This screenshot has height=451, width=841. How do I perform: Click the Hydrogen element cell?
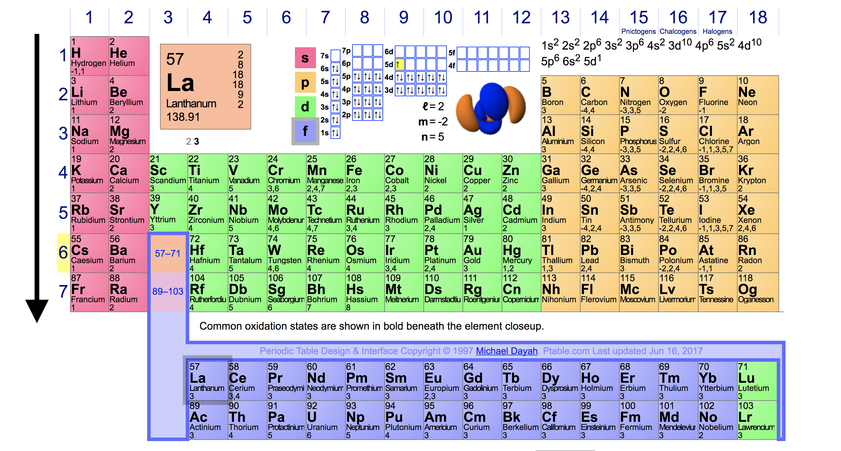(x=89, y=56)
